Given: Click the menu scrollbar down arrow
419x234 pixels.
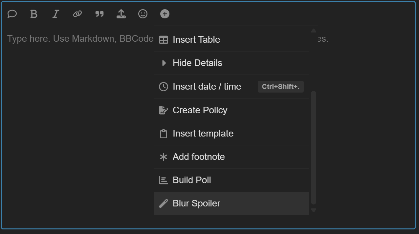Looking at the screenshot, I should tap(314, 210).
